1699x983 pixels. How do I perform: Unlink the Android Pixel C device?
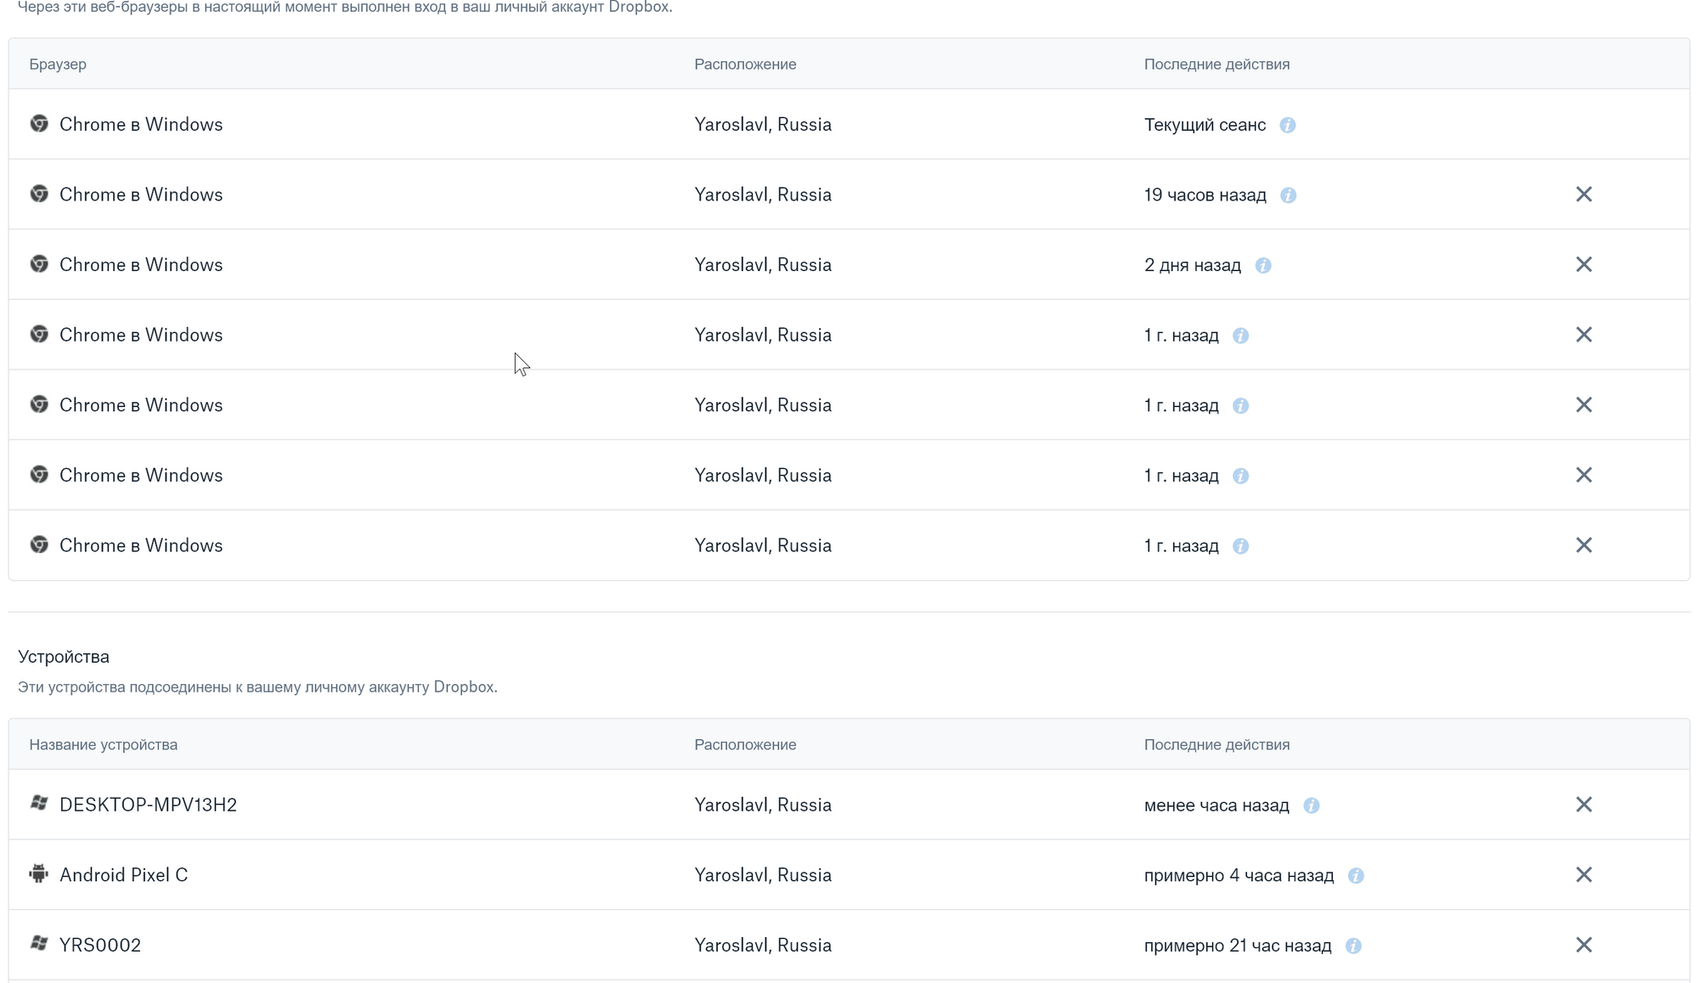(x=1583, y=875)
